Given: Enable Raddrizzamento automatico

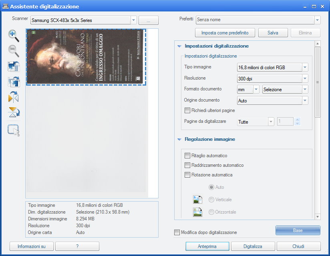Looking at the screenshot, I should (187, 165).
